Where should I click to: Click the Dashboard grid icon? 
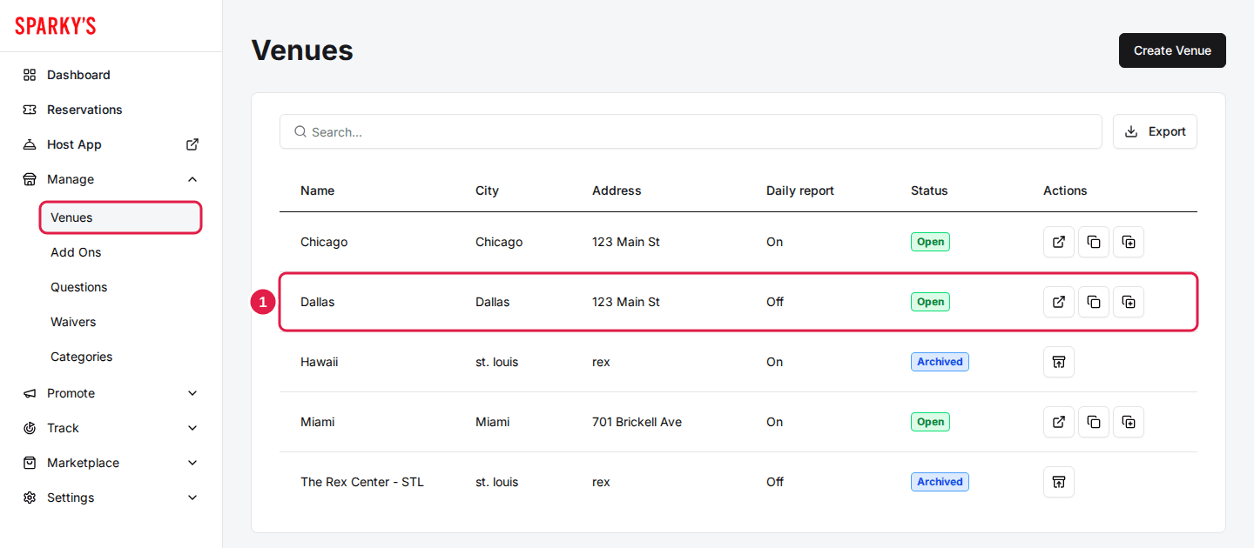point(30,75)
